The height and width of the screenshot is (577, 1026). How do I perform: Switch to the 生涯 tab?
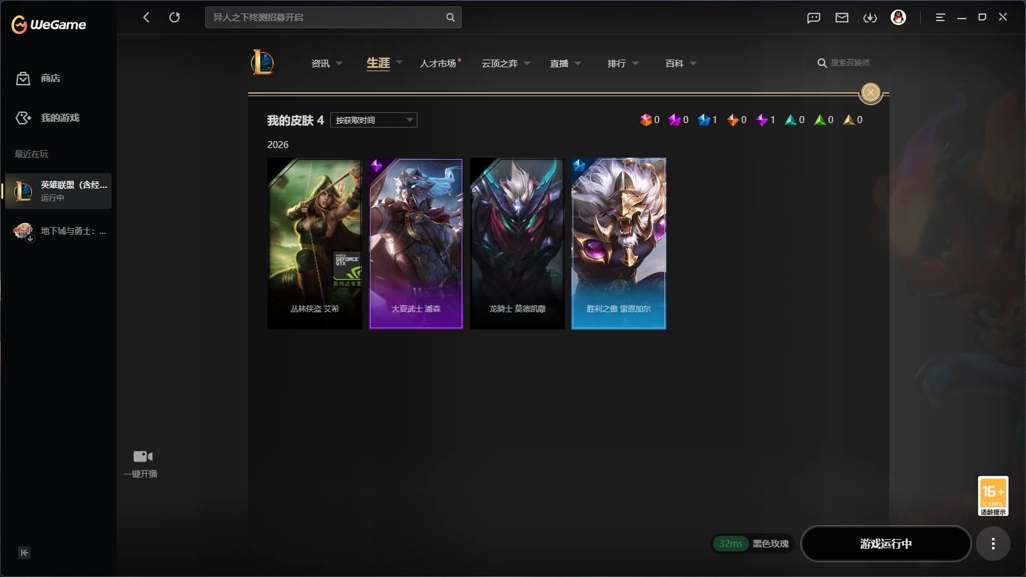[378, 63]
